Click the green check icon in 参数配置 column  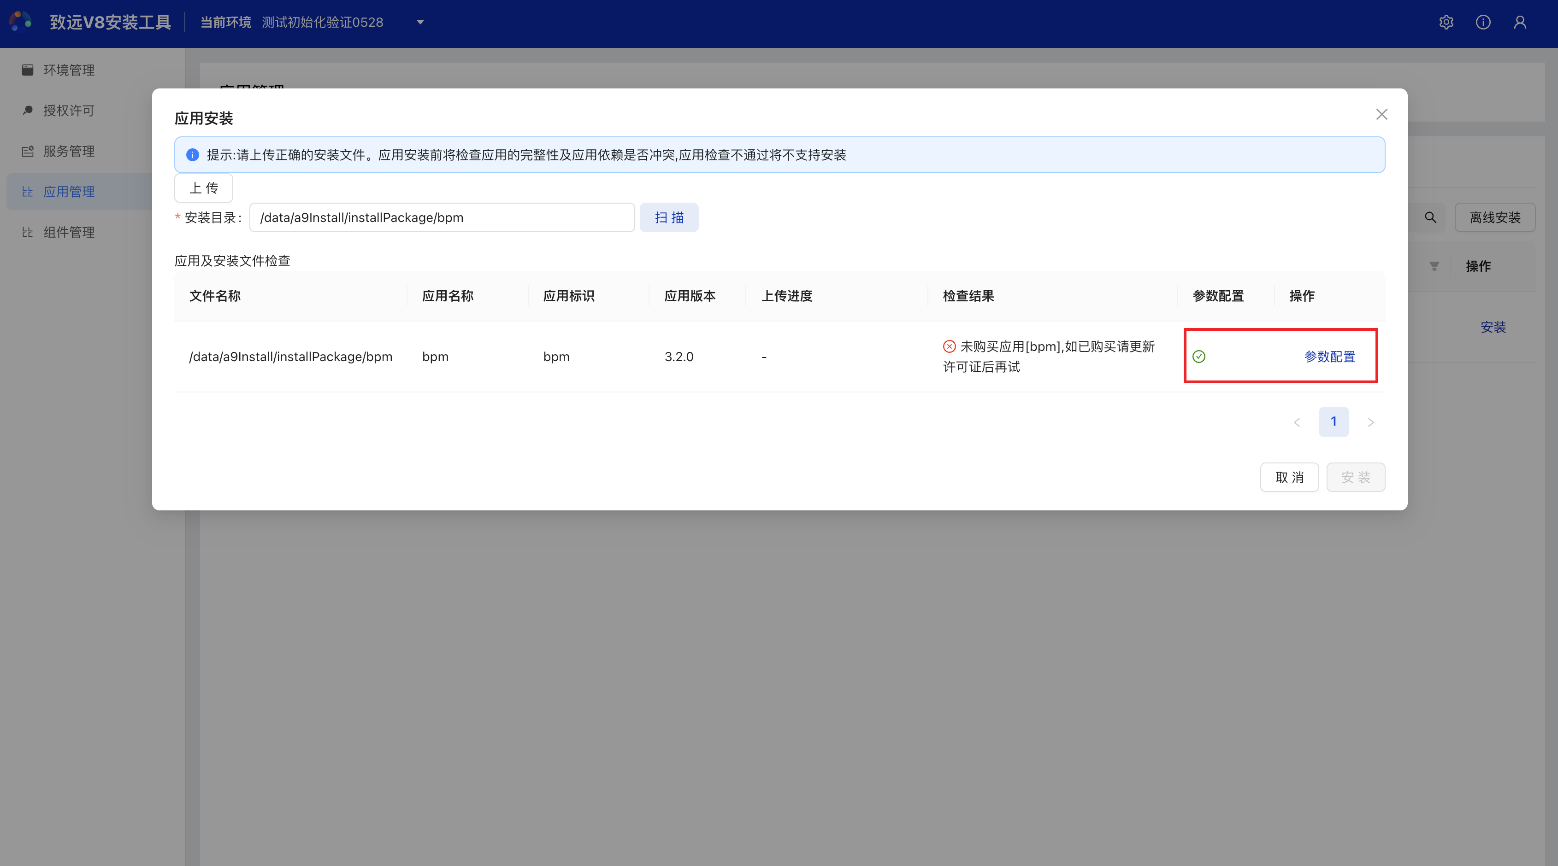point(1199,357)
